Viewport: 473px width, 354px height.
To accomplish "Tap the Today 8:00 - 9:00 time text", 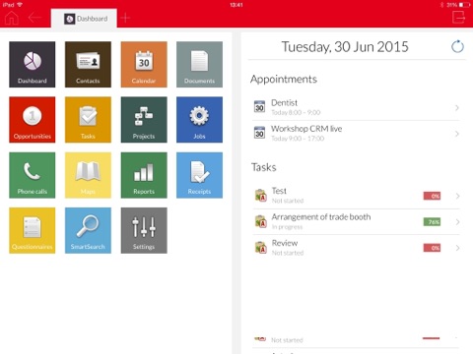I will pyautogui.click(x=296, y=112).
